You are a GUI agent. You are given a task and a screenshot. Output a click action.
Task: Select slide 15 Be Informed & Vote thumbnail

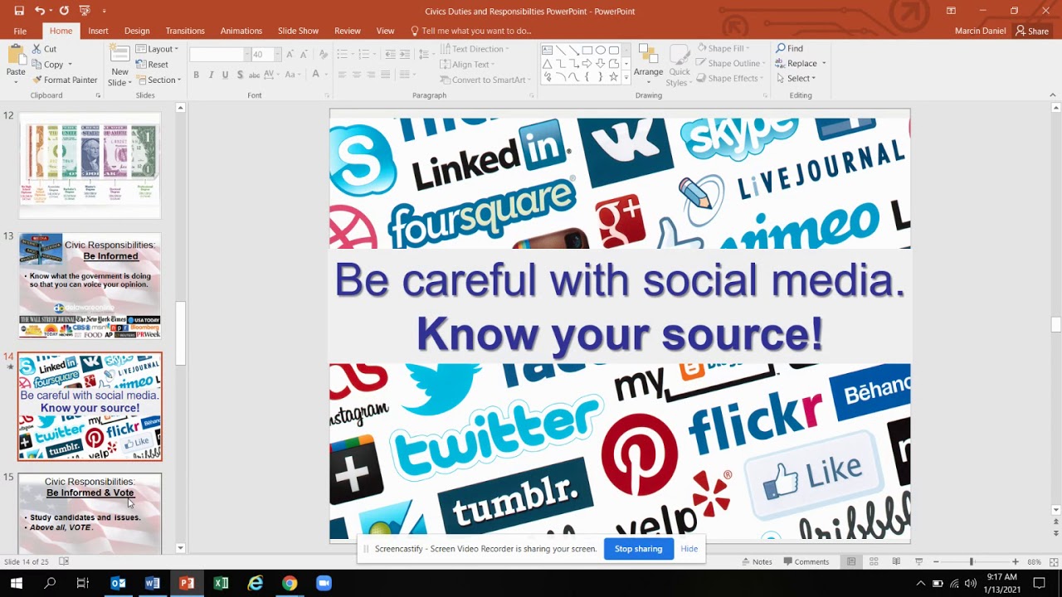(90, 512)
